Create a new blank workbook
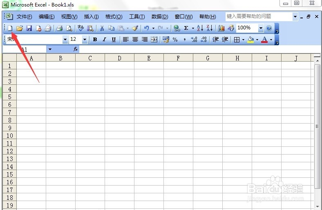Screen dimensions: 322x210 10,28
